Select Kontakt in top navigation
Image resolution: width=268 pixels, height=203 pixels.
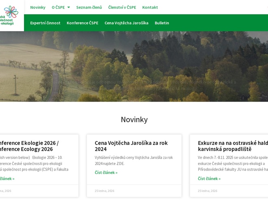[x=150, y=7]
